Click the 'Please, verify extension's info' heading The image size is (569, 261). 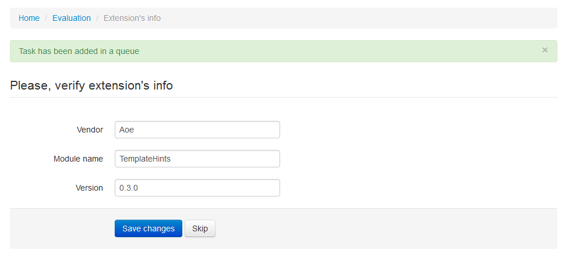[x=91, y=85]
